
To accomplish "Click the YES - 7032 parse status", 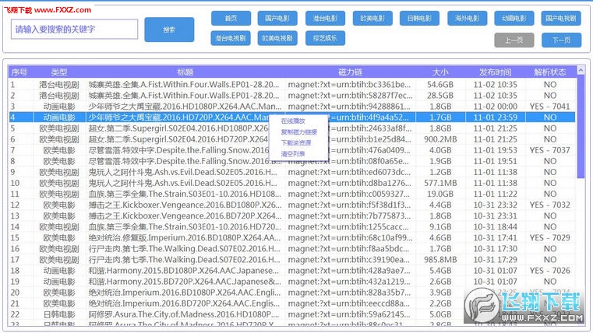I will (x=549, y=205).
